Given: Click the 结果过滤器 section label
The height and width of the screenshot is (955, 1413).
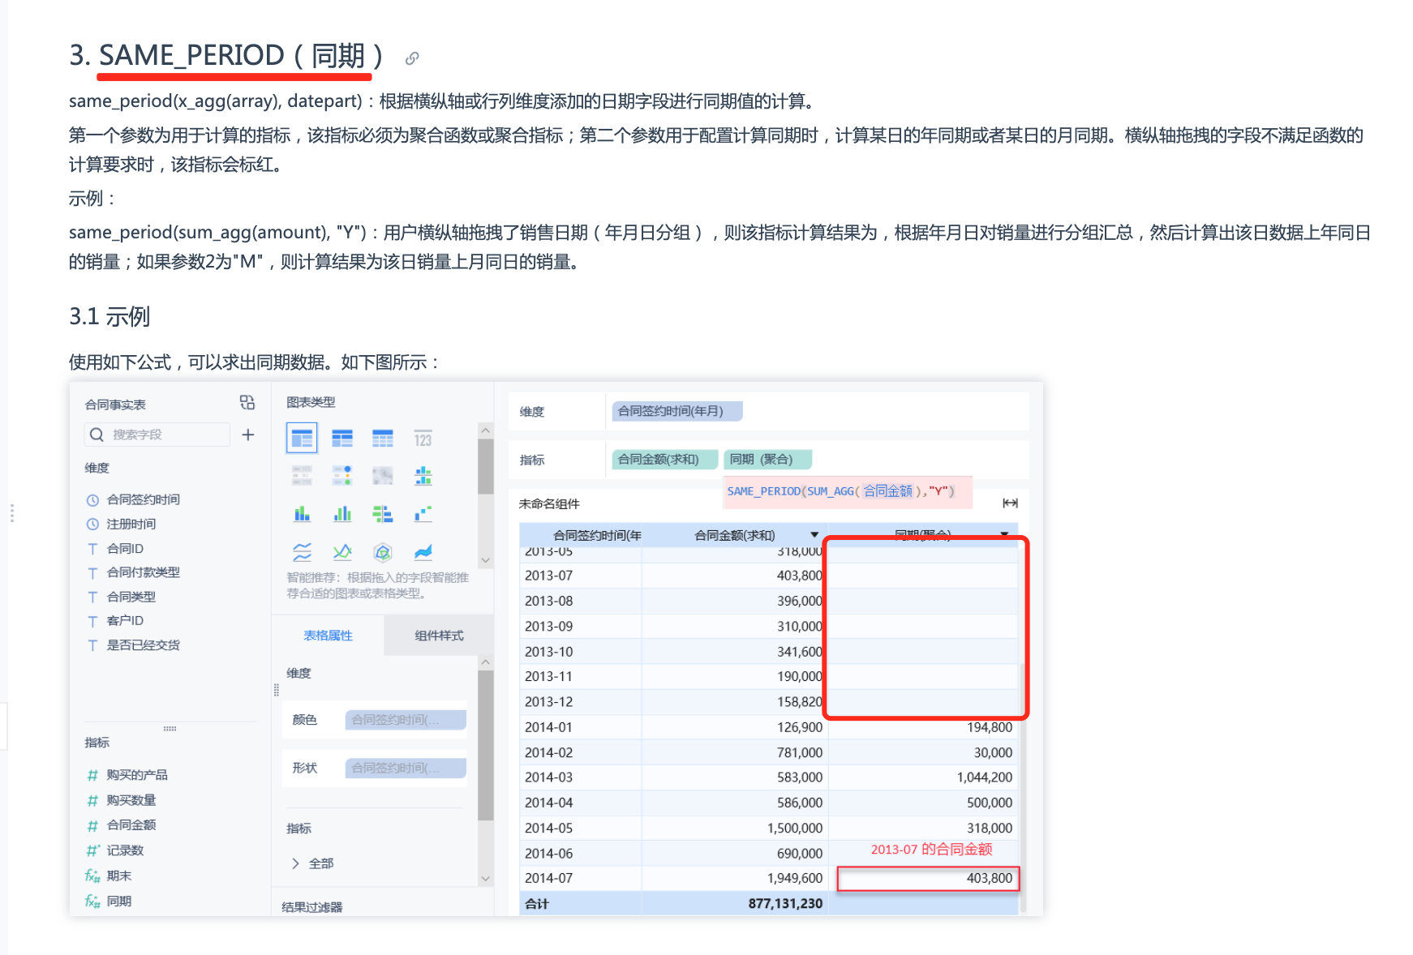Looking at the screenshot, I should tap(312, 907).
